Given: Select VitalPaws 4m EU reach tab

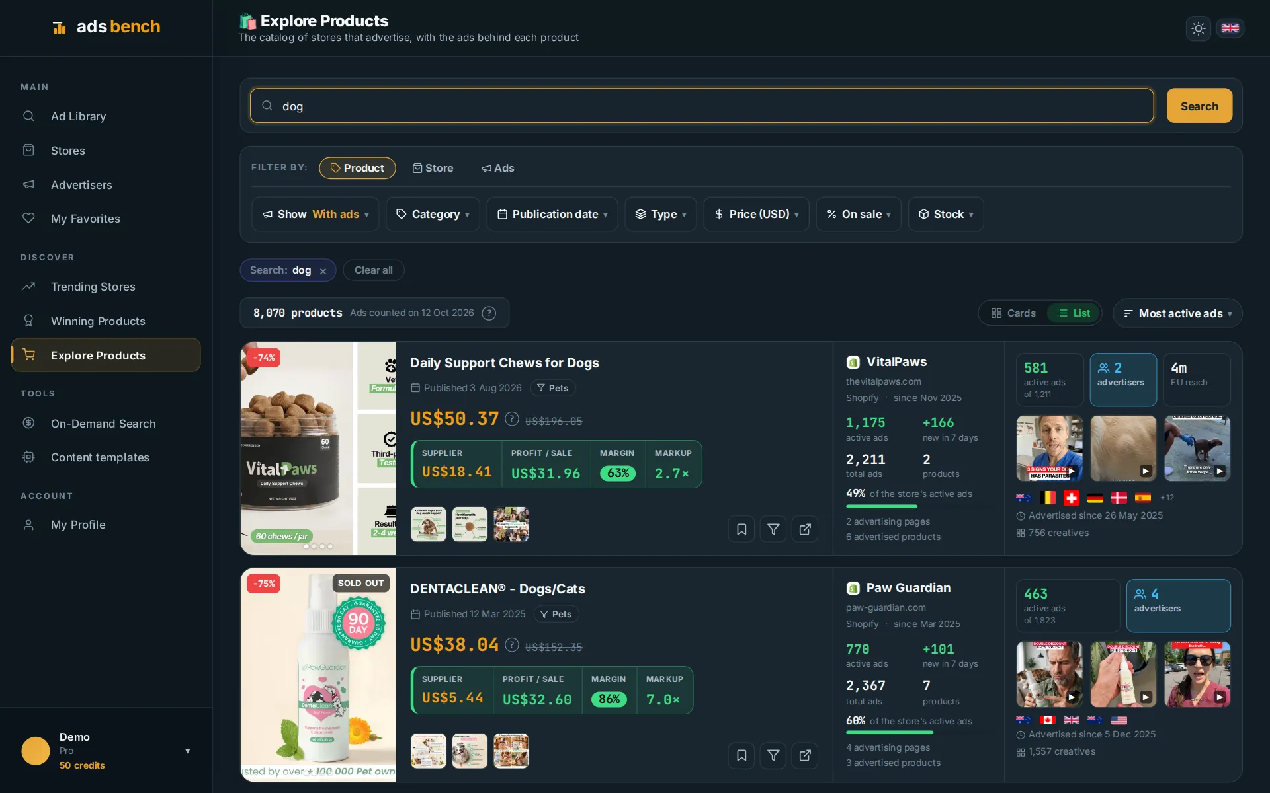Looking at the screenshot, I should 1197,380.
